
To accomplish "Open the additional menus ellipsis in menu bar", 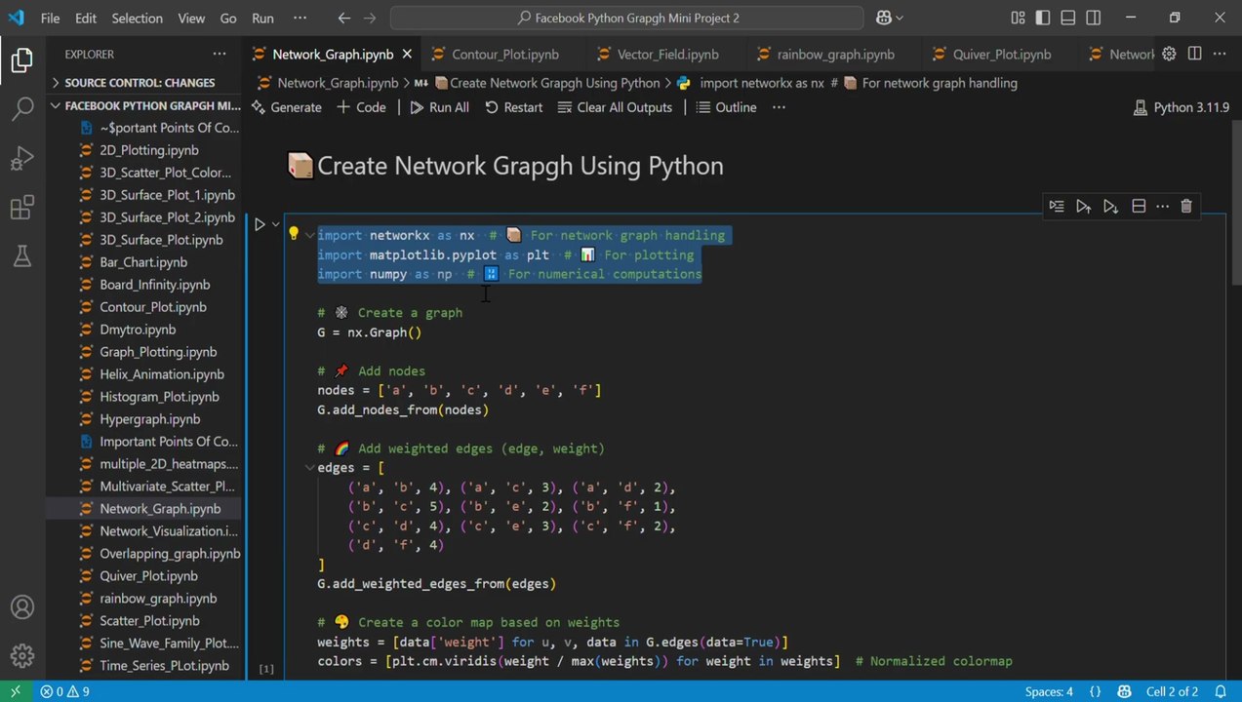I will pyautogui.click(x=300, y=18).
